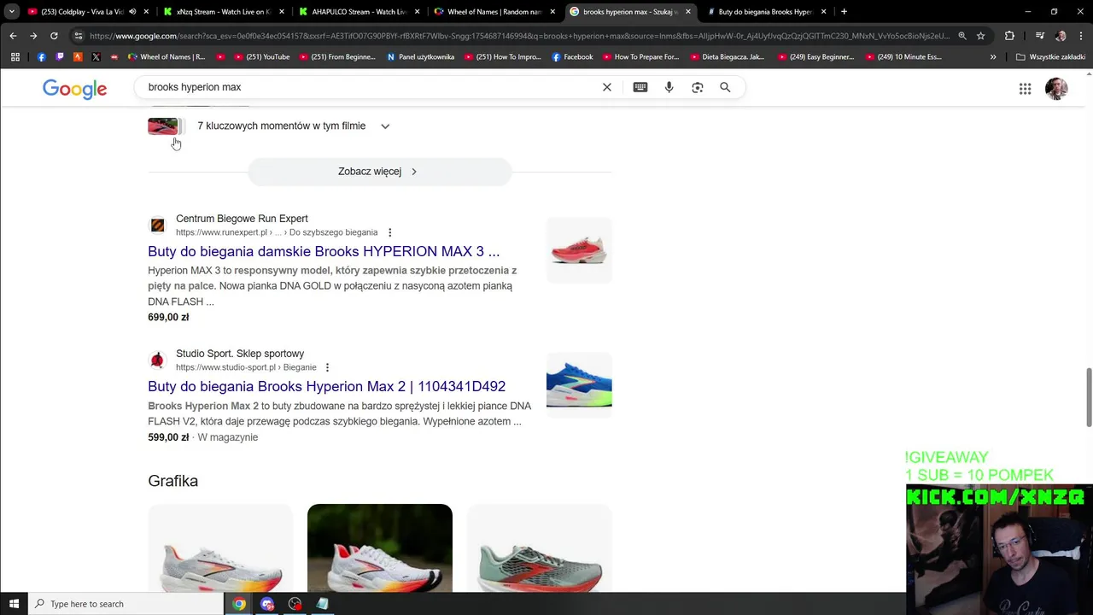The image size is (1093, 615).
Task: Show hidden bookmarks with the overflow chevron
Action: click(x=993, y=57)
